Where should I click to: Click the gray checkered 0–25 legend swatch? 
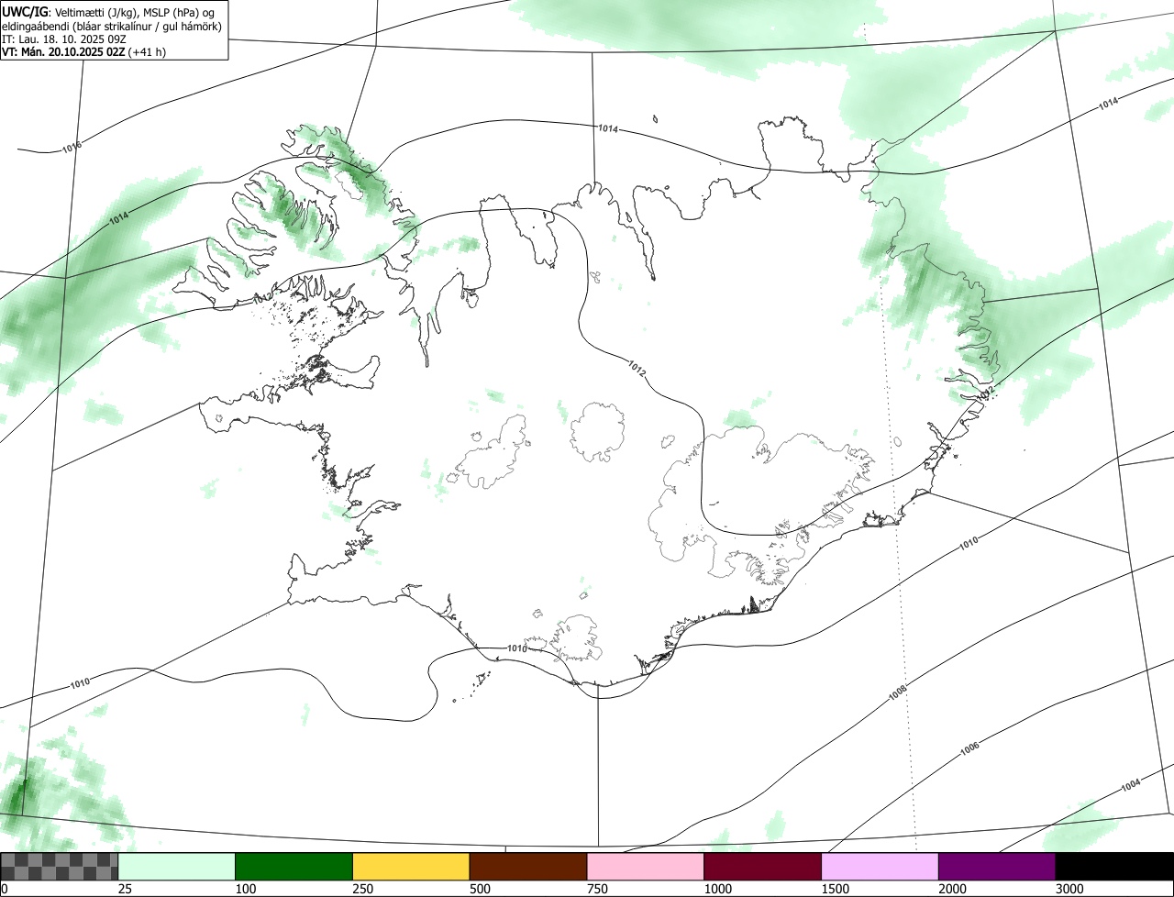tap(60, 866)
